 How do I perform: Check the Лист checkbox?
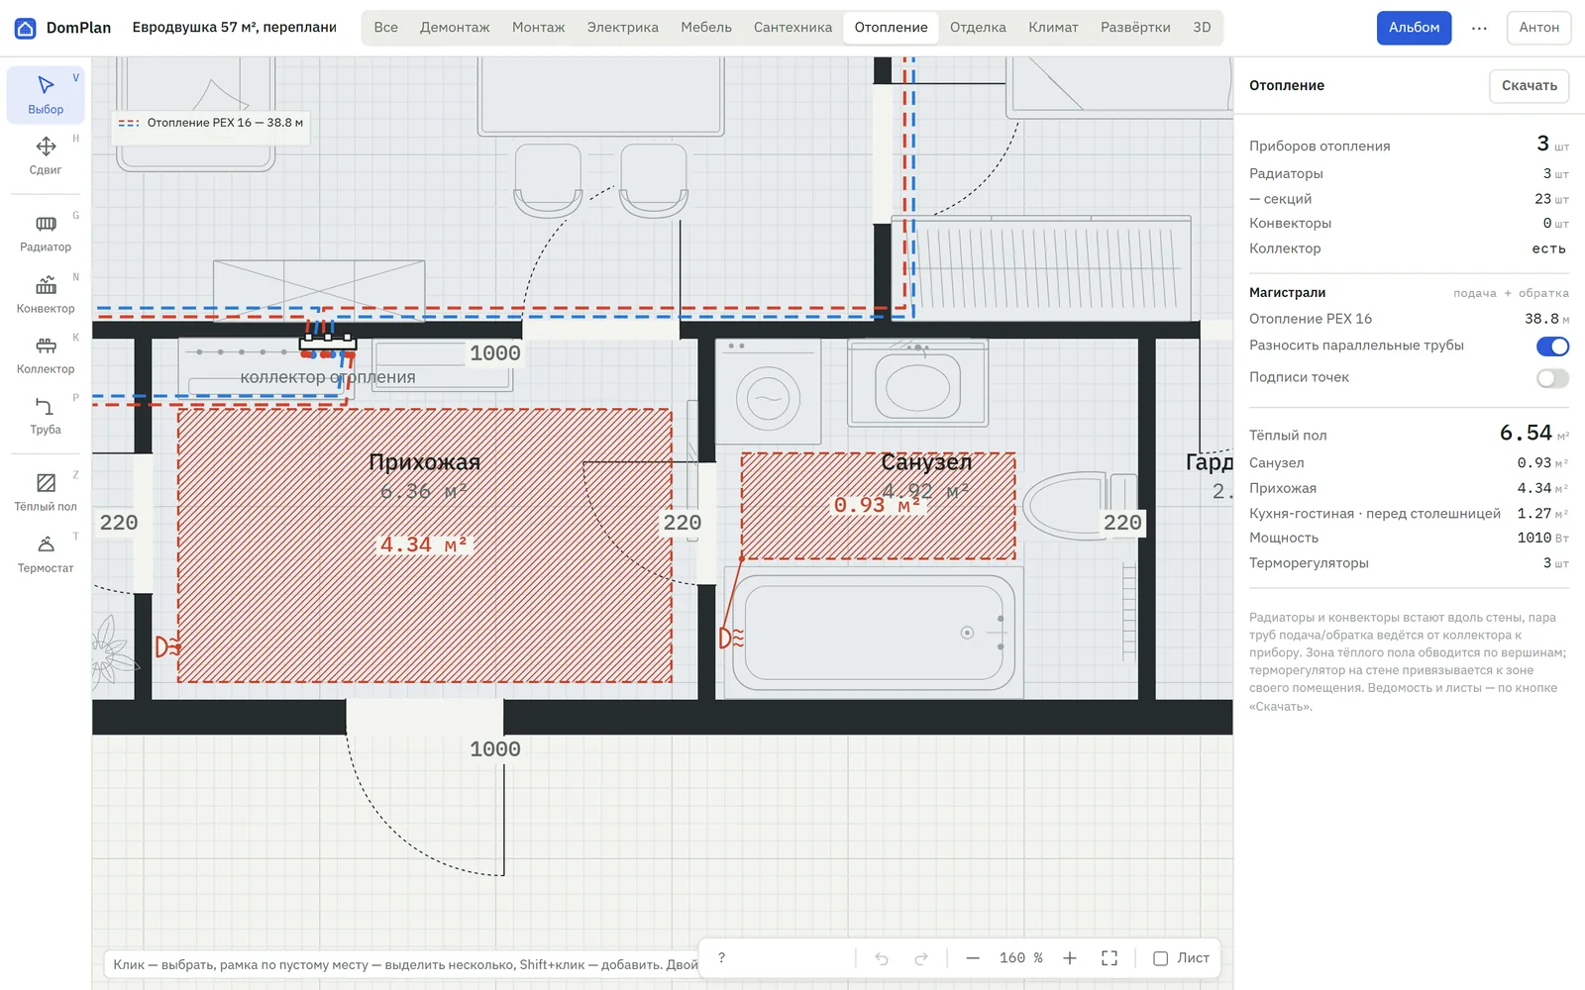point(1160,958)
